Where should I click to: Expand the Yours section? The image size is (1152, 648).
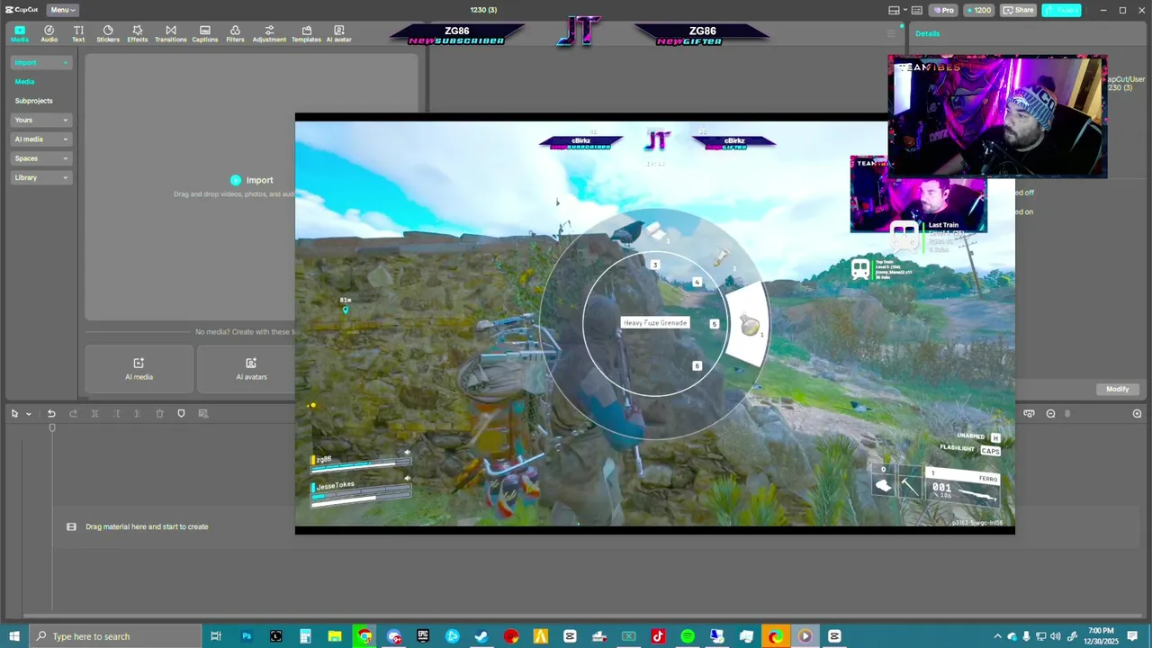[40, 120]
